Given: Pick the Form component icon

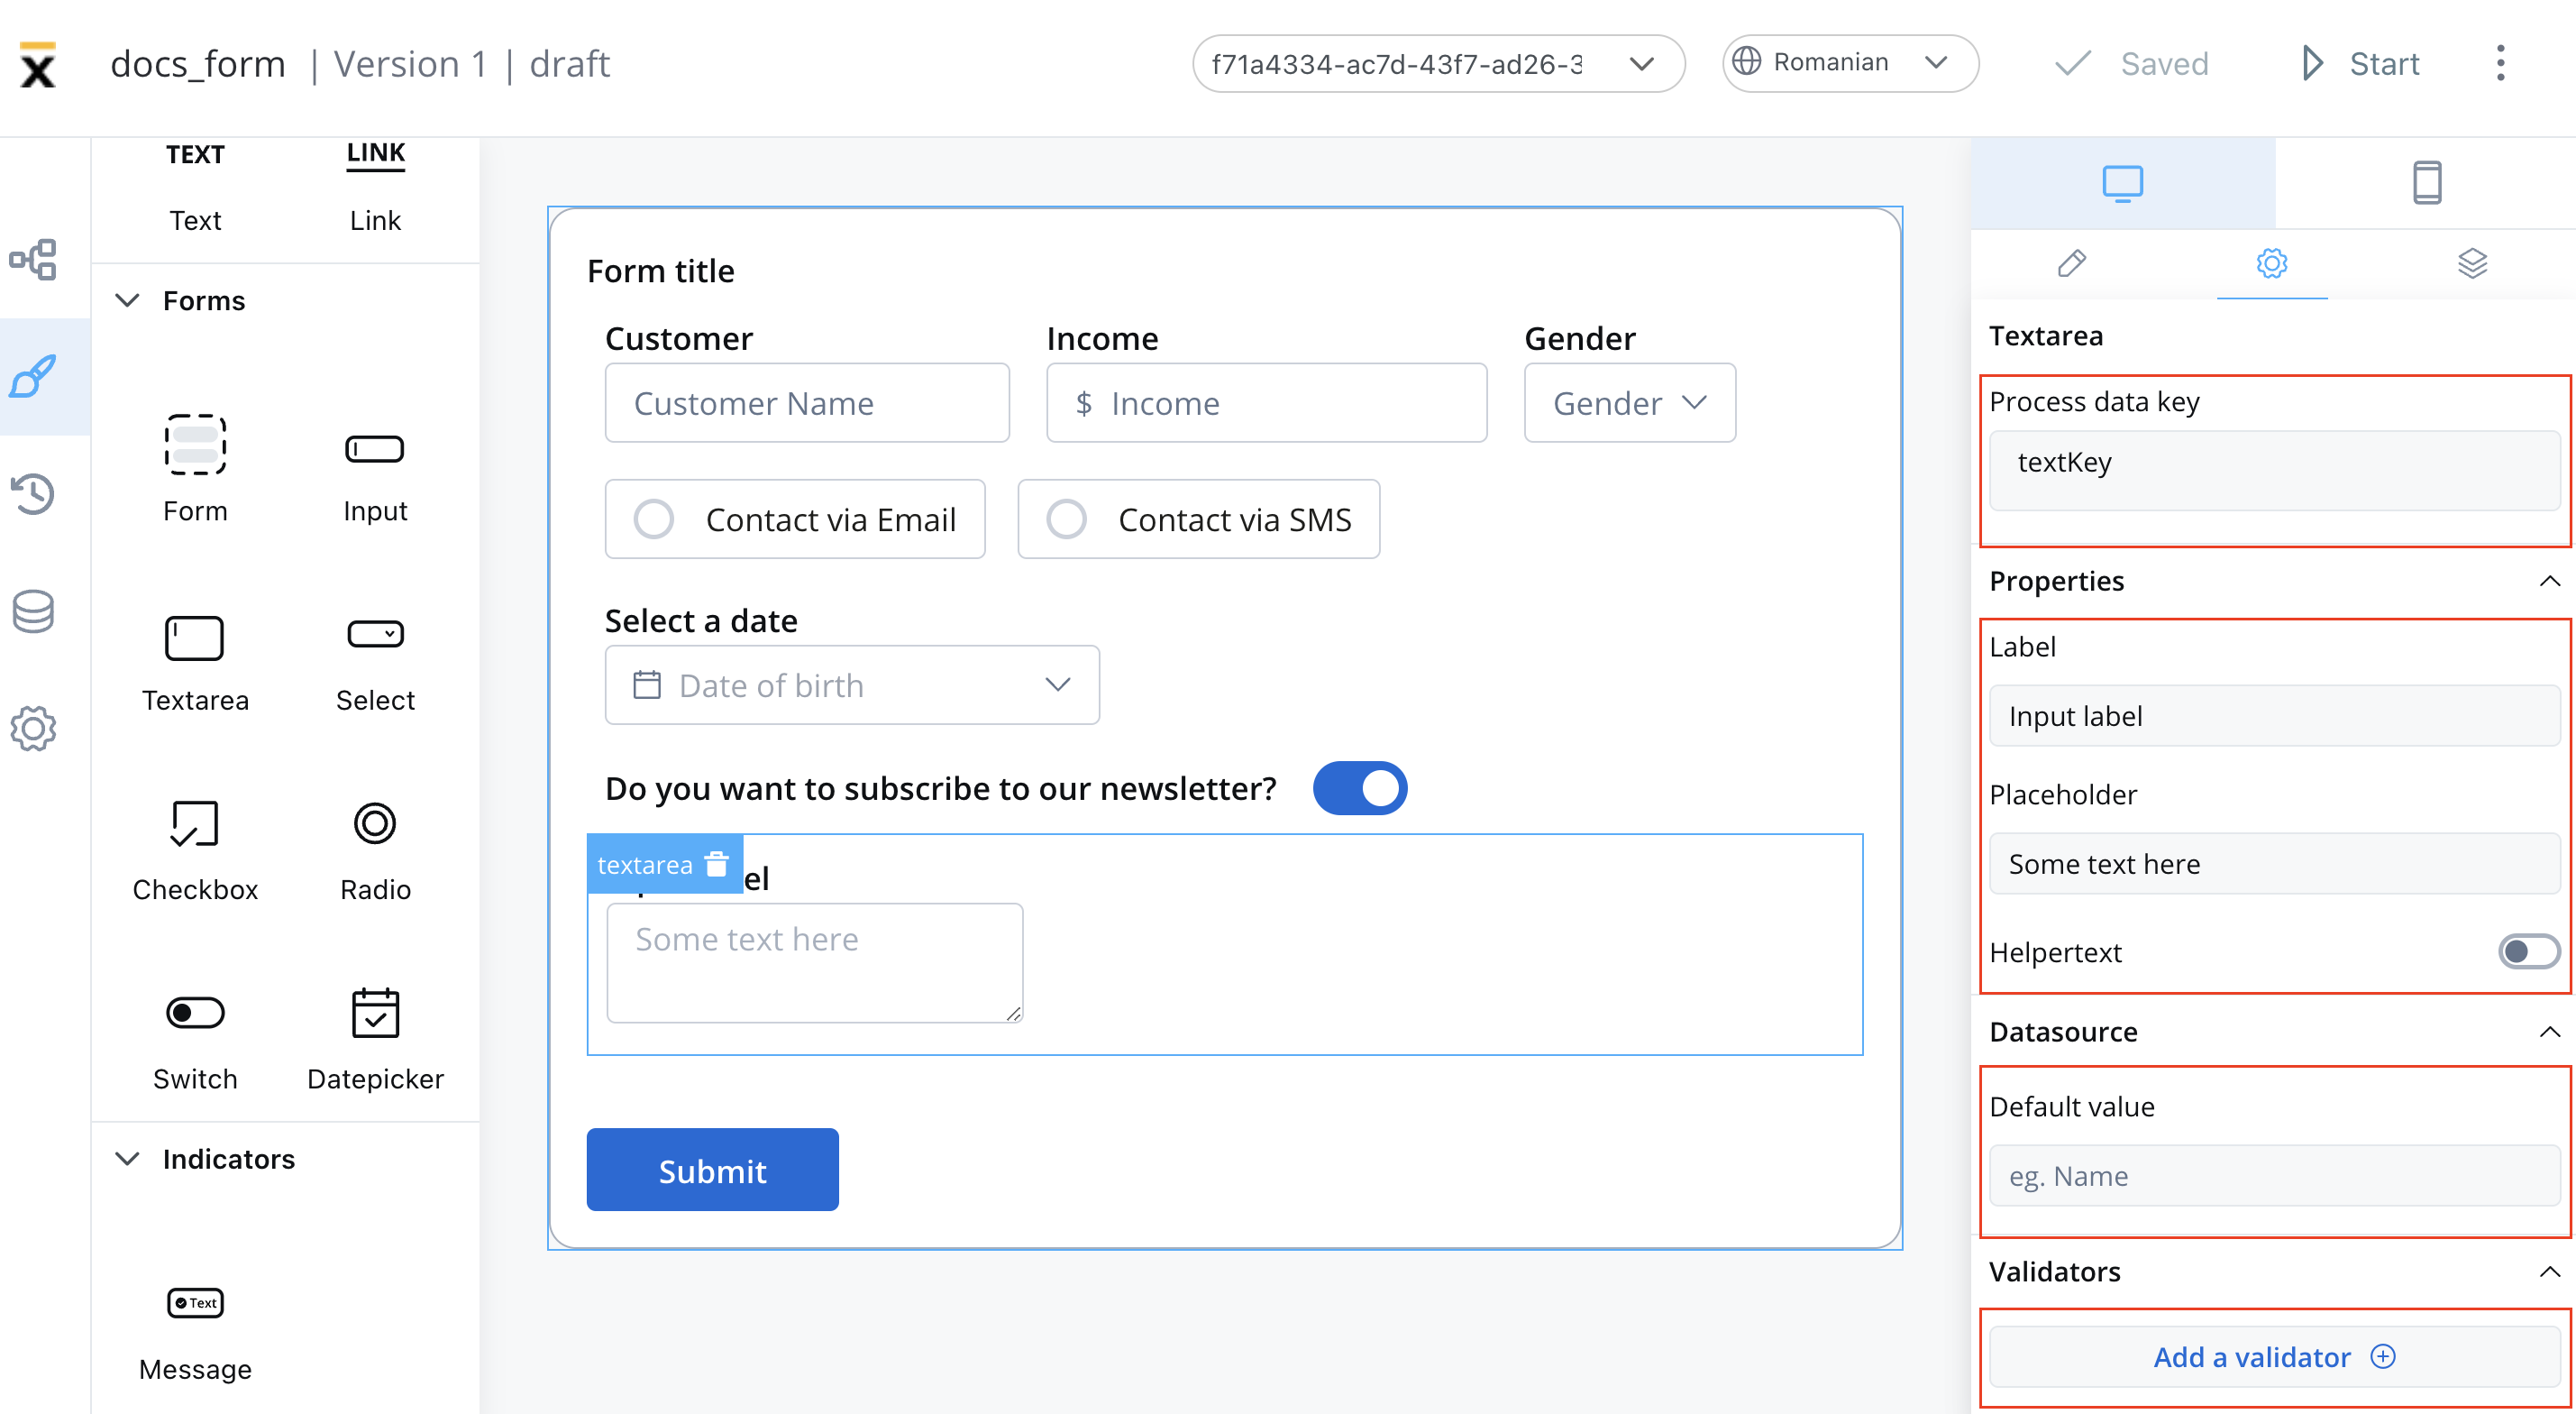Looking at the screenshot, I should click(195, 445).
